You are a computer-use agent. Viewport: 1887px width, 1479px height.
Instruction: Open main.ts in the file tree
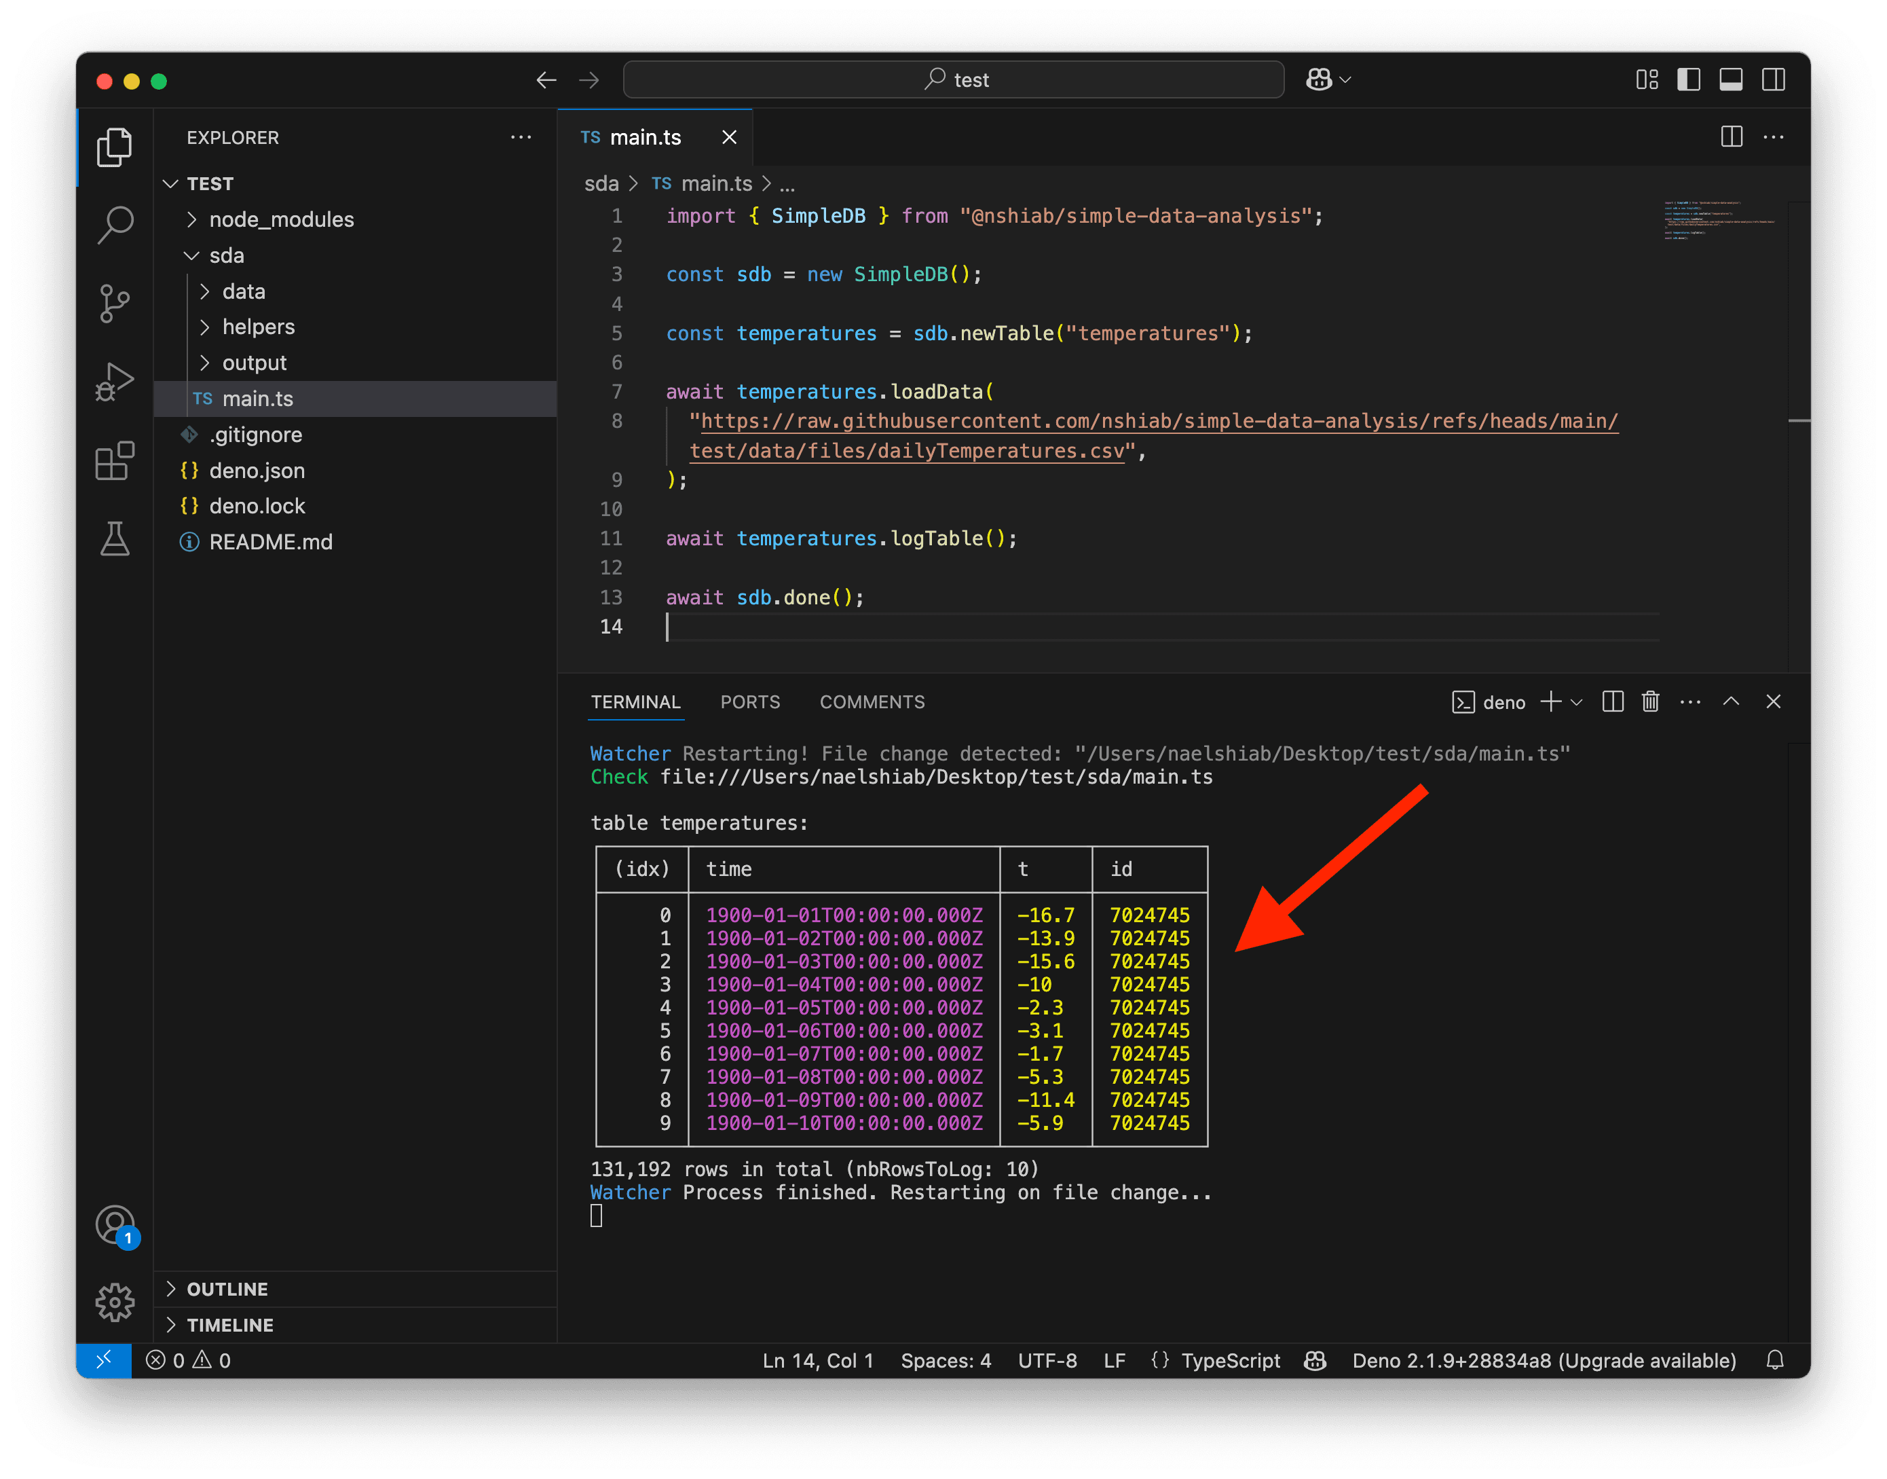point(355,399)
